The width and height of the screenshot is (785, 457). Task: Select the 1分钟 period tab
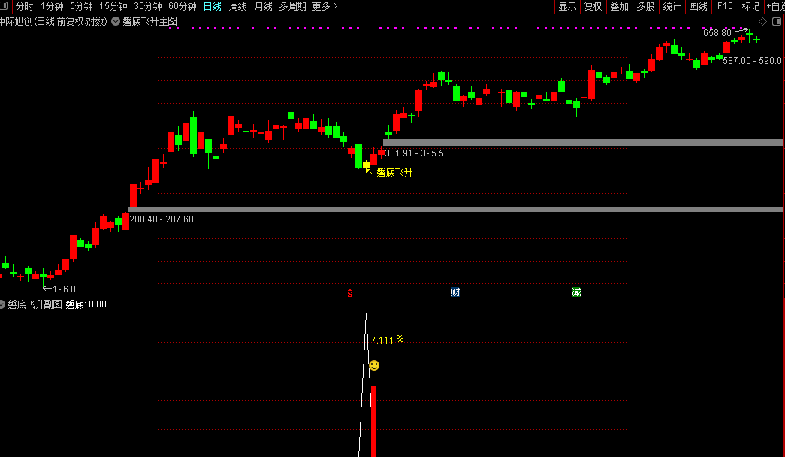[52, 6]
